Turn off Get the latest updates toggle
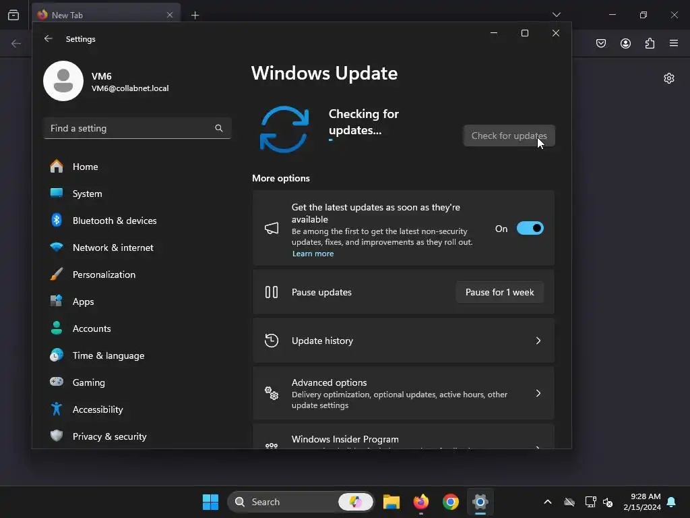This screenshot has width=690, height=518. 530,228
